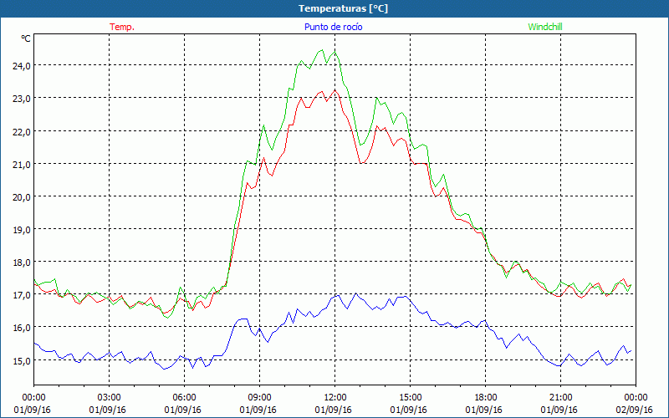The image size is (669, 418).
Task: Click the 15:00 time label
Action: (410, 397)
